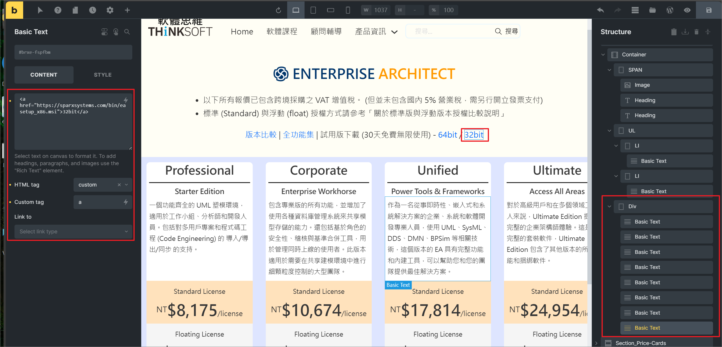This screenshot has height=347, width=722.
Task: Click the paste clipboard icon in Structure header
Action: pyautogui.click(x=674, y=32)
